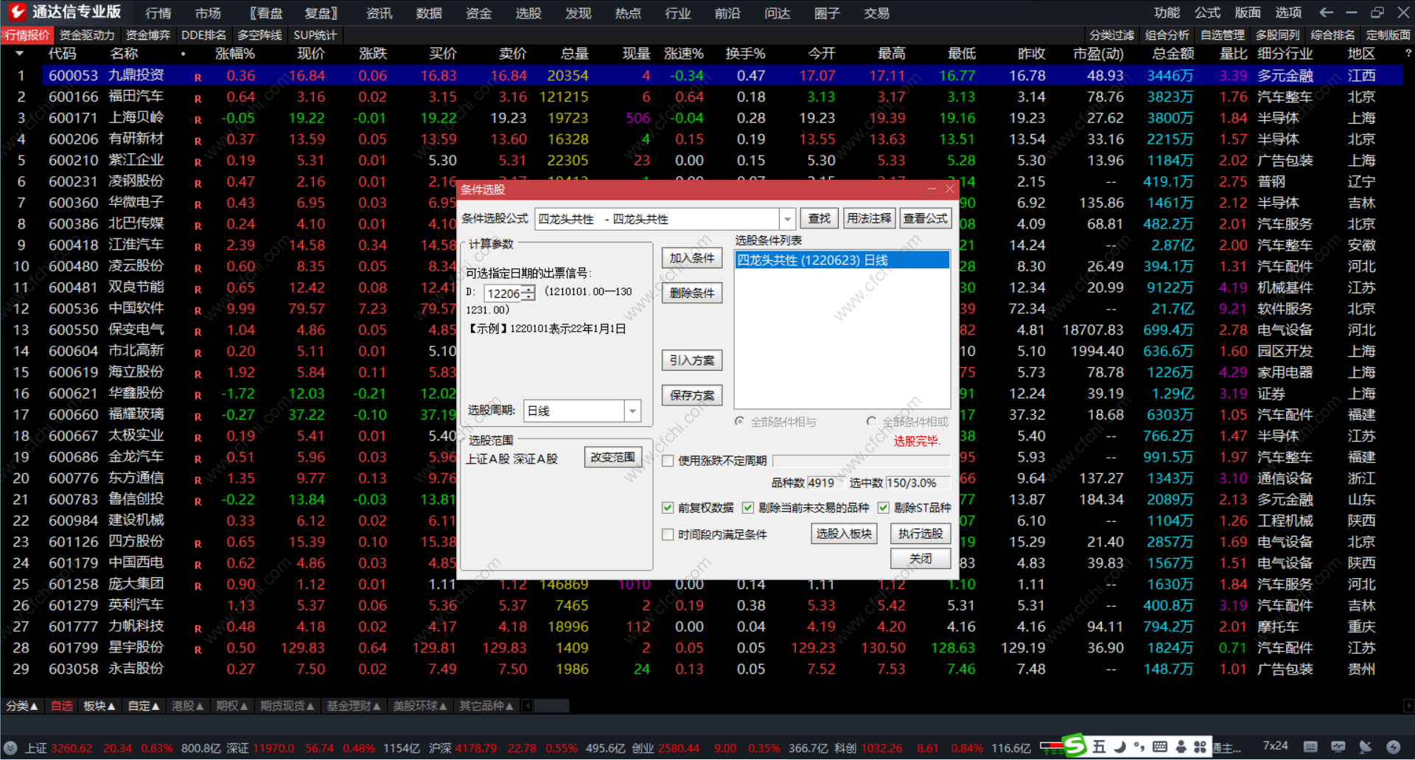
Task: Select 全部条件相或 radio button
Action: pos(871,422)
